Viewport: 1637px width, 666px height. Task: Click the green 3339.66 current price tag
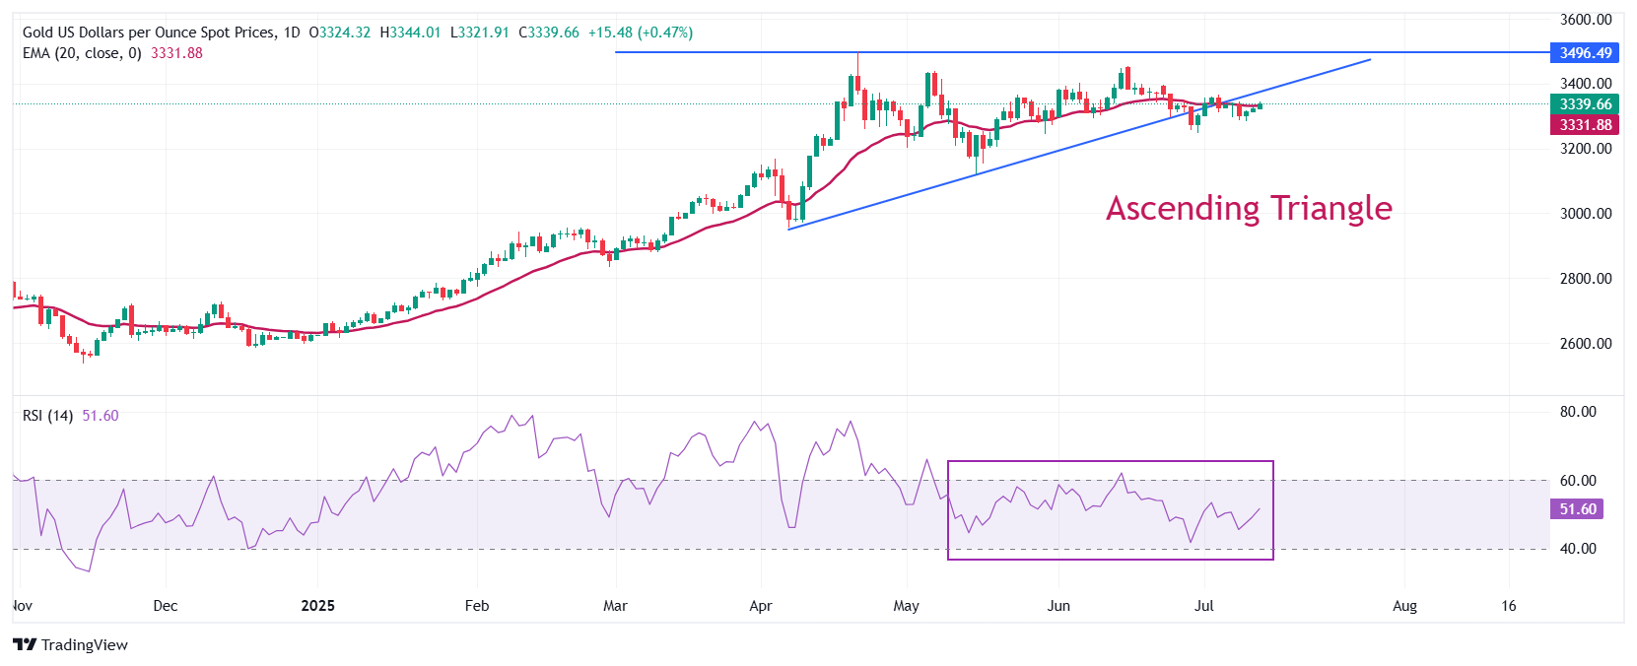(x=1585, y=104)
